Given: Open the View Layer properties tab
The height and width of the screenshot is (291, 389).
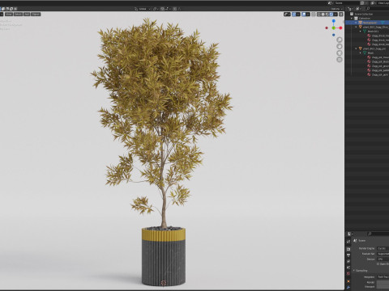Looking at the screenshot, I should (x=348, y=261).
